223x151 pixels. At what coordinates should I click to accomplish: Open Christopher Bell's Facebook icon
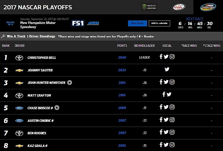click(161, 57)
